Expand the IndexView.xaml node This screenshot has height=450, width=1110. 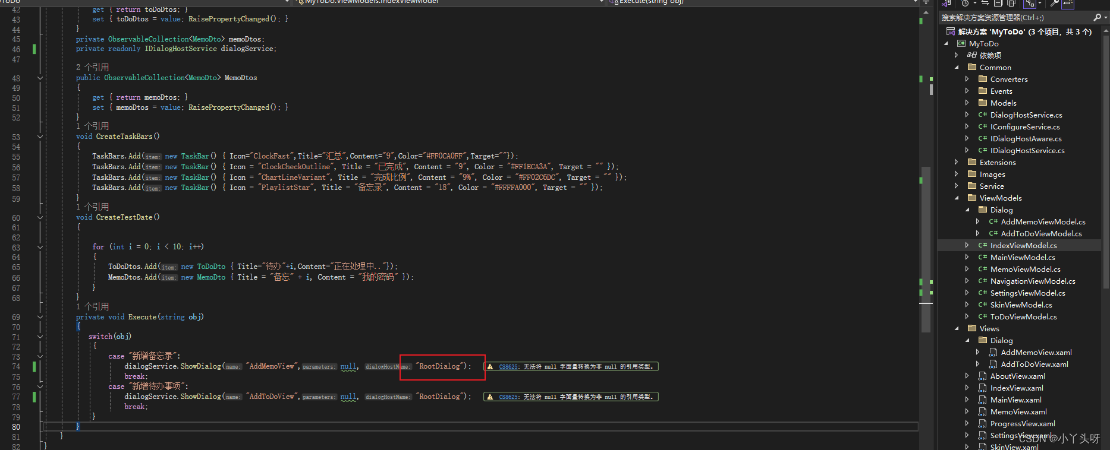coord(967,388)
